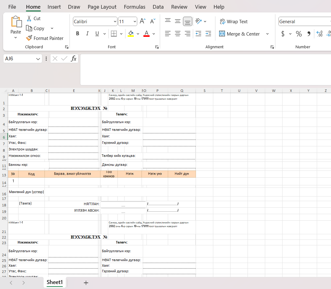The height and width of the screenshot is (289, 331).
Task: Align text to the right
Action: (188, 34)
